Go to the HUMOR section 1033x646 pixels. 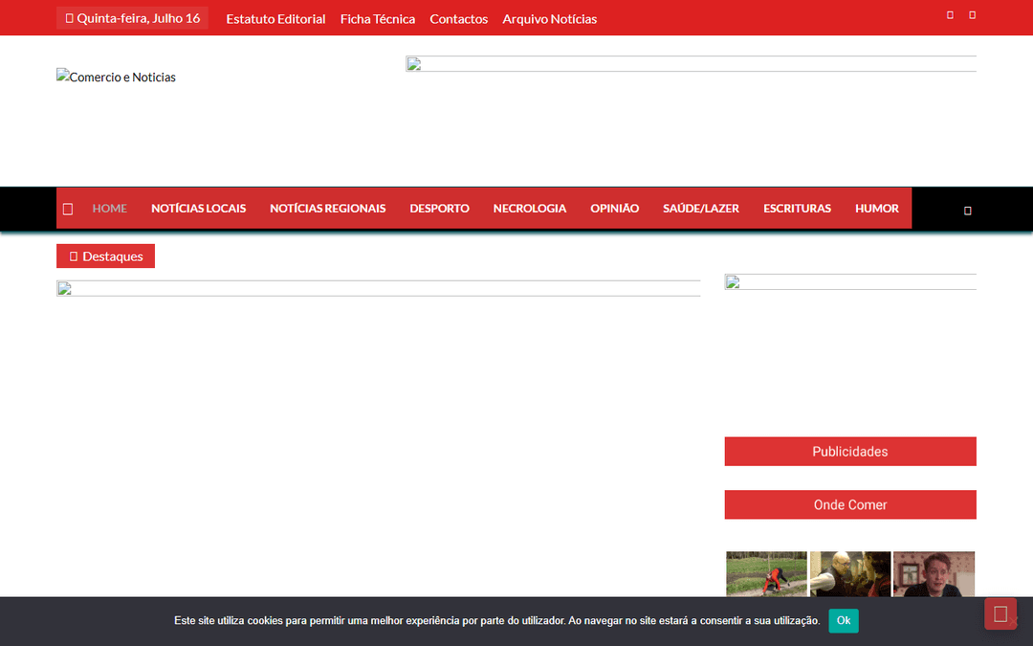pyautogui.click(x=877, y=209)
